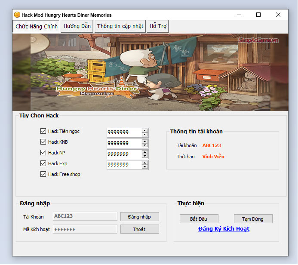Screen dimensions: 298x265
Task: Increase the Hack KNB value with up arrow
Action: 145,142
